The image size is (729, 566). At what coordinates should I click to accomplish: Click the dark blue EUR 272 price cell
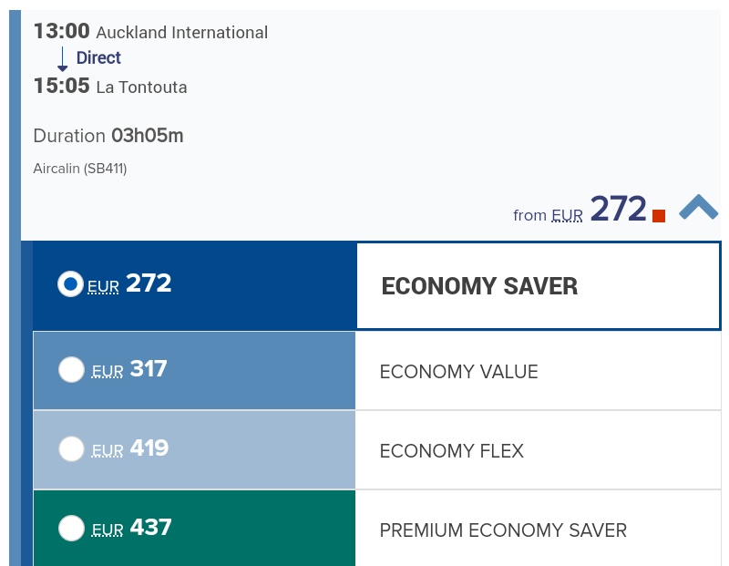[194, 286]
